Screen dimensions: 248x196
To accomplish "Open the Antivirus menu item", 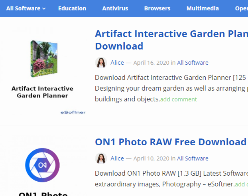I will coord(115,8).
